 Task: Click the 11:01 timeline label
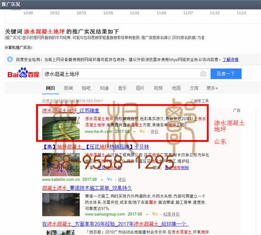(134, 13)
